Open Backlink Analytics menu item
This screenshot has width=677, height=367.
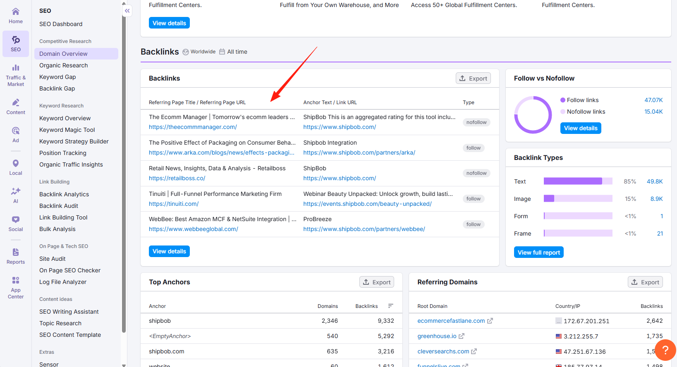64,194
